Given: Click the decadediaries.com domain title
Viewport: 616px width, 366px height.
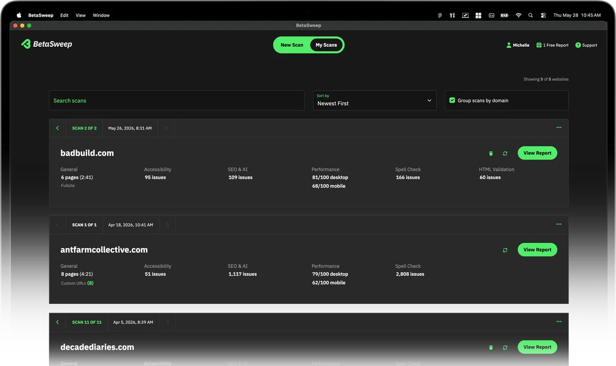Looking at the screenshot, I should 98,347.
